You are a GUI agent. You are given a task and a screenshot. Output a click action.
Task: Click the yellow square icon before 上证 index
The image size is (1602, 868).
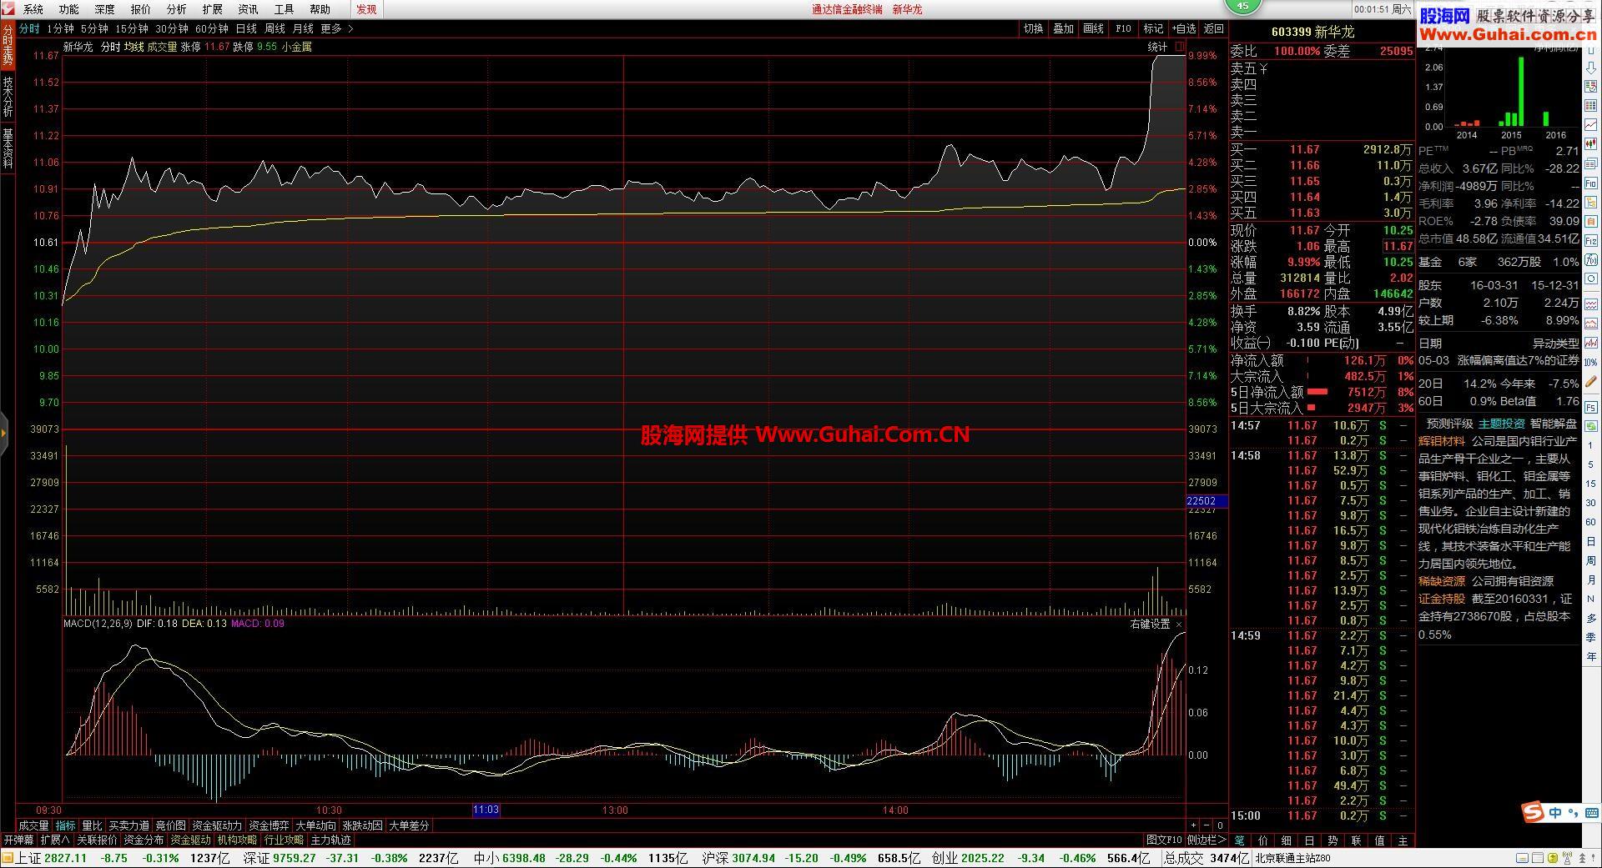tap(8, 858)
